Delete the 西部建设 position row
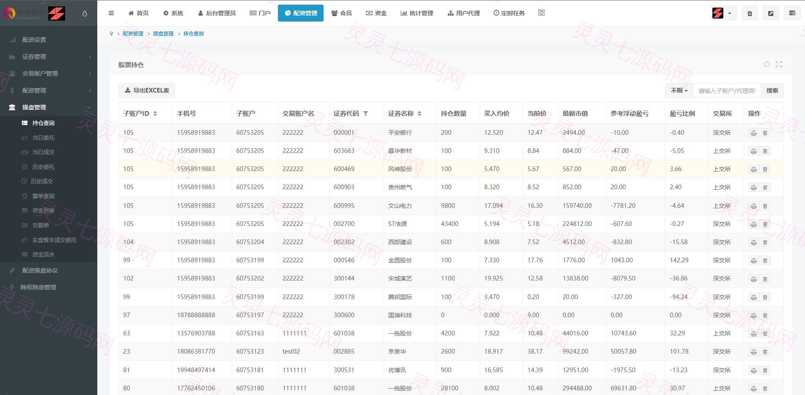Image resolution: width=805 pixels, height=395 pixels. point(765,242)
